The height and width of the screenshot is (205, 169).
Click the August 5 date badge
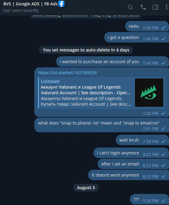[x=86, y=188]
